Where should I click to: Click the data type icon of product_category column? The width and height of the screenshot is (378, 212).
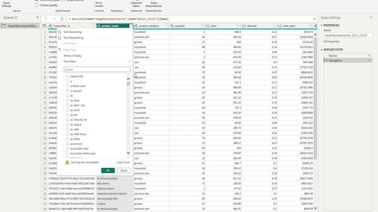tap(136, 26)
